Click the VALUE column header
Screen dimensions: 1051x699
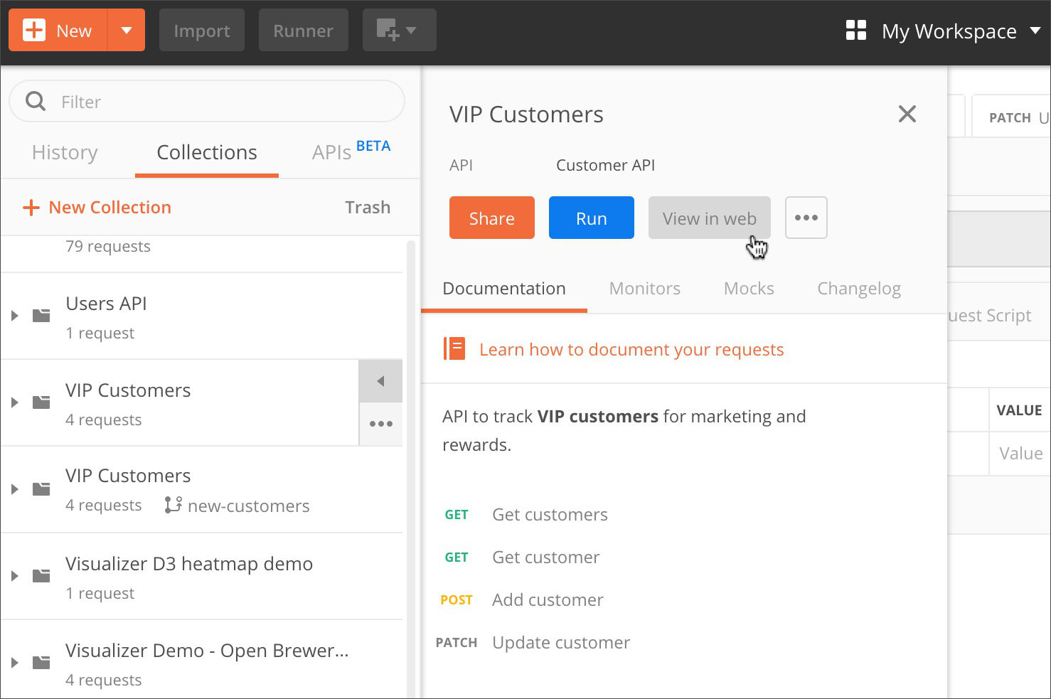[1019, 410]
